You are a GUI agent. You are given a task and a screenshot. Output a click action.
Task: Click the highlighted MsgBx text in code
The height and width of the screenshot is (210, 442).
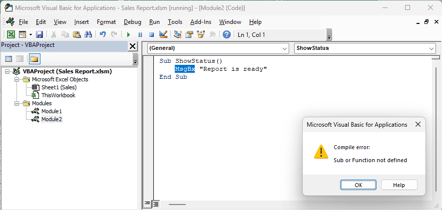click(x=185, y=69)
